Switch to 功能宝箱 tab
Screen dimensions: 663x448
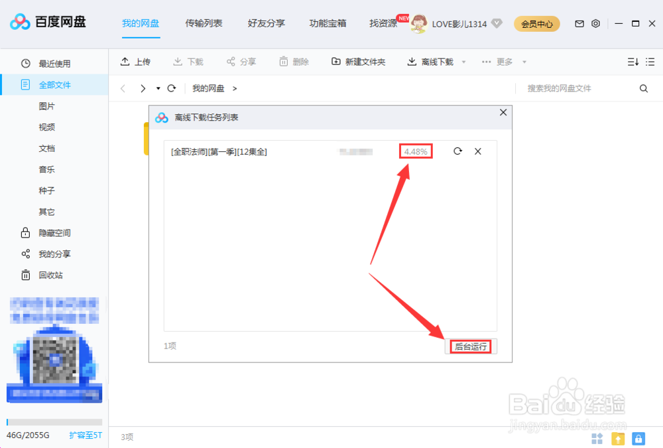tap(328, 23)
